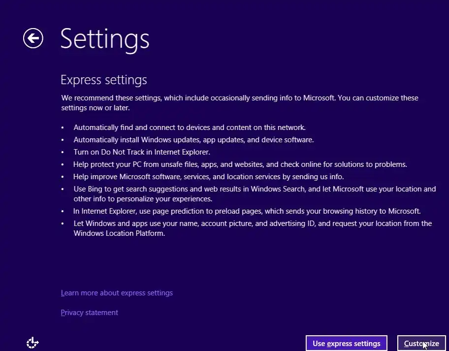Click the 'Let Windows and apps use your name' line

[252, 223]
